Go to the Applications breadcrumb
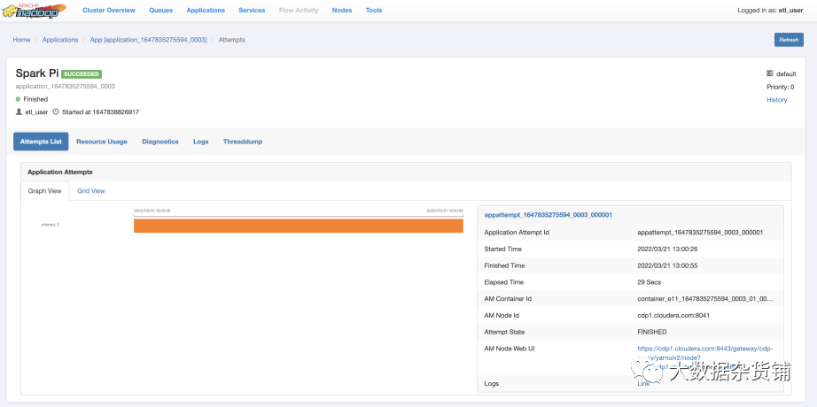 click(x=60, y=40)
